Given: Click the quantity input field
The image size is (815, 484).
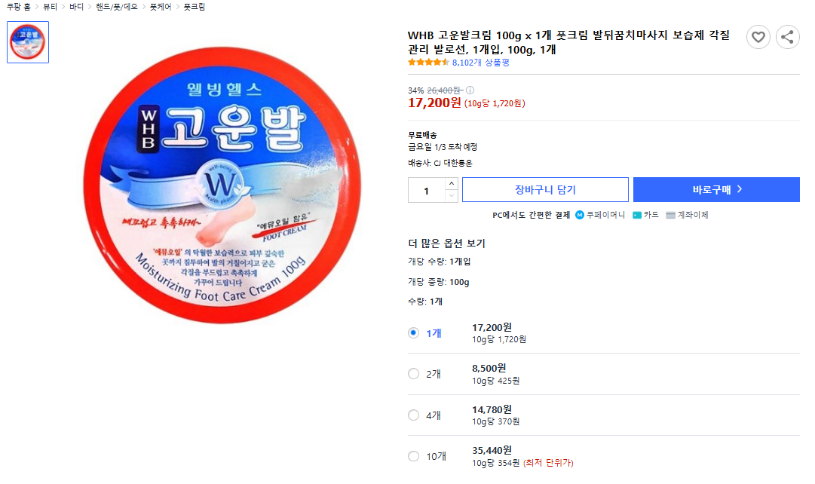Looking at the screenshot, I should pyautogui.click(x=428, y=189).
